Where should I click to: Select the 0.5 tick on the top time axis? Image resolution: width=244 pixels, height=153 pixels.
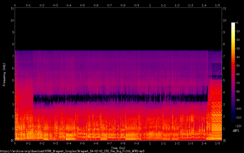(x=82, y=5)
